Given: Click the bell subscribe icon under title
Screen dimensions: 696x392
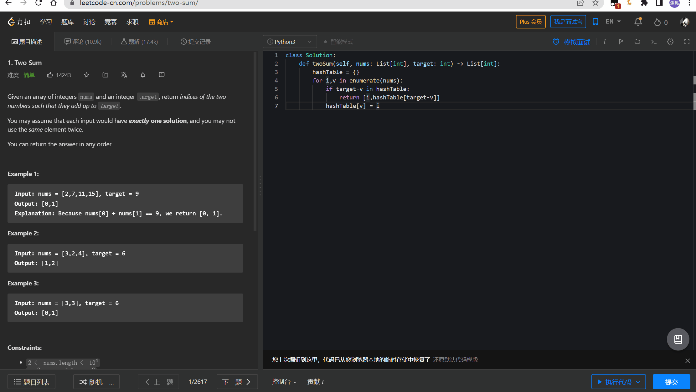Looking at the screenshot, I should tap(143, 75).
